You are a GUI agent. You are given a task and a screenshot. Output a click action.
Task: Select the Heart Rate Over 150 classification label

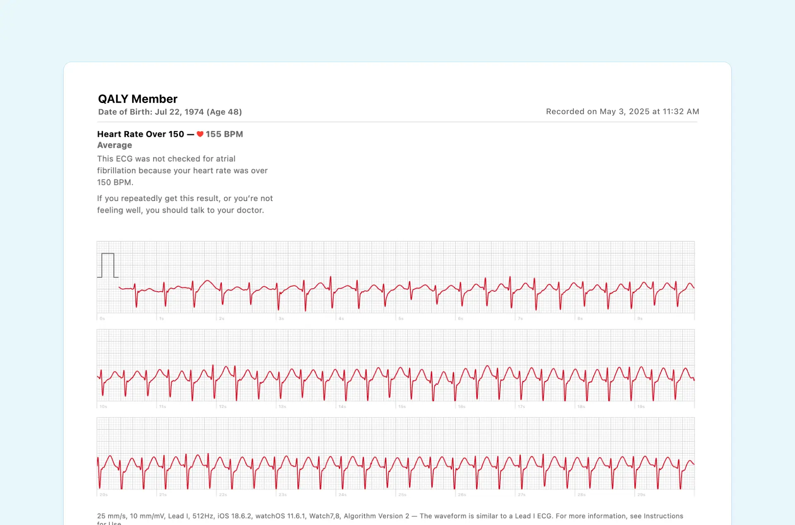point(140,134)
